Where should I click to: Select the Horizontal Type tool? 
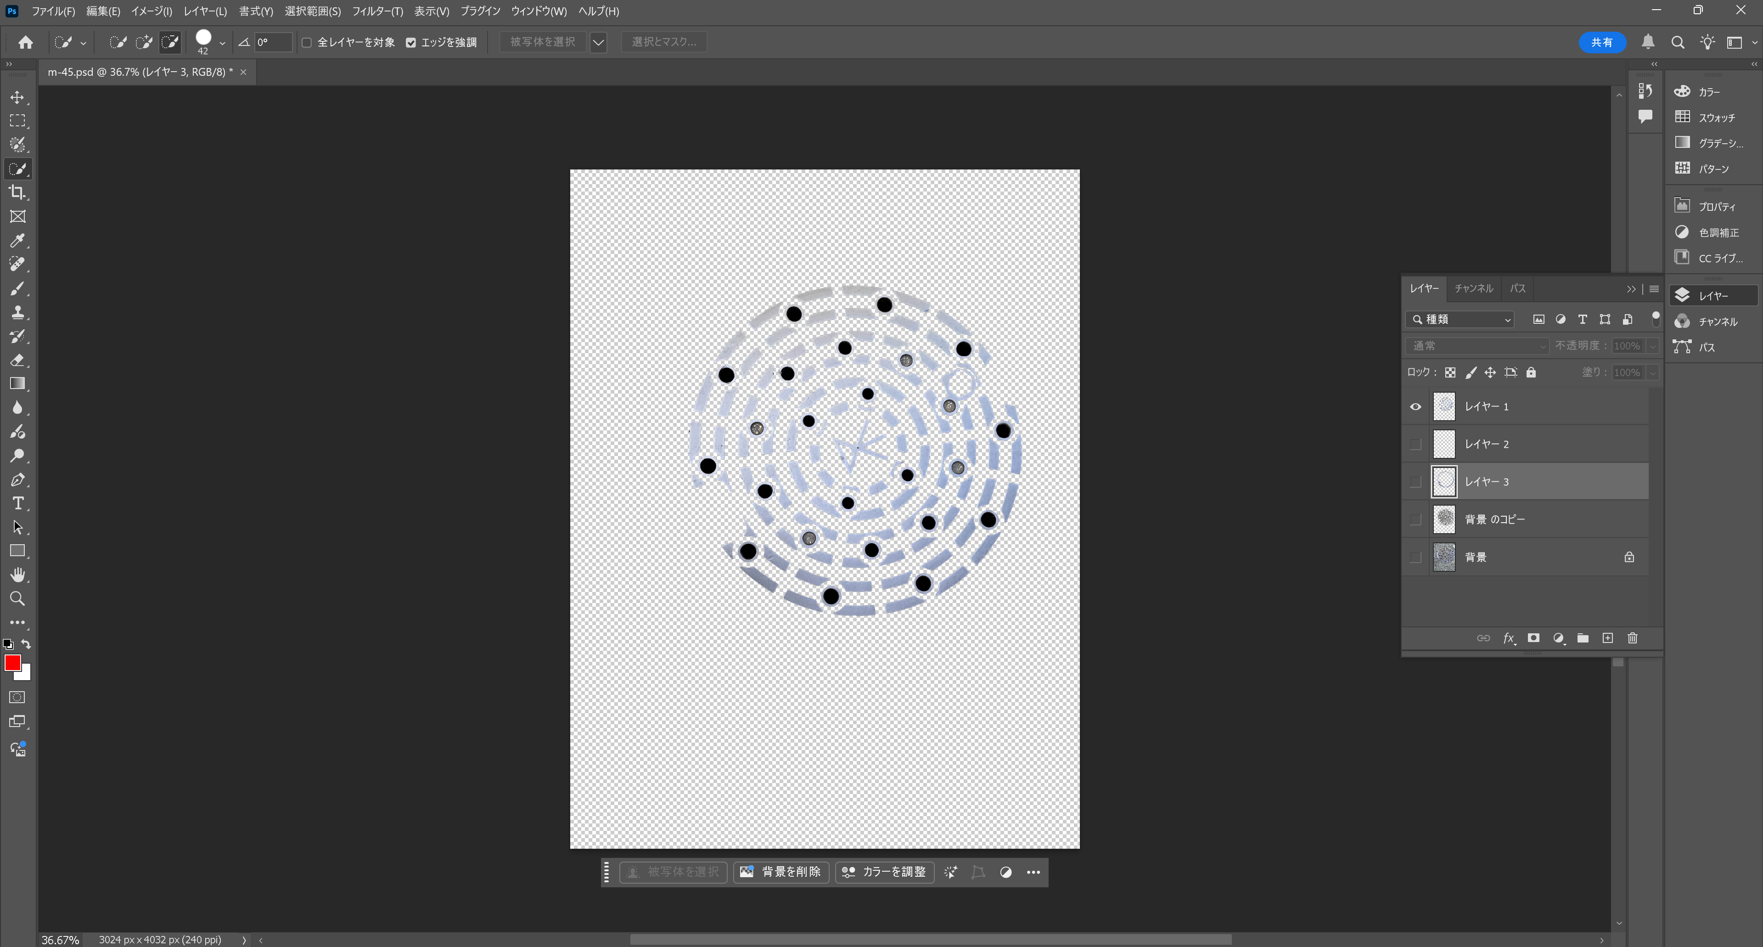(17, 503)
